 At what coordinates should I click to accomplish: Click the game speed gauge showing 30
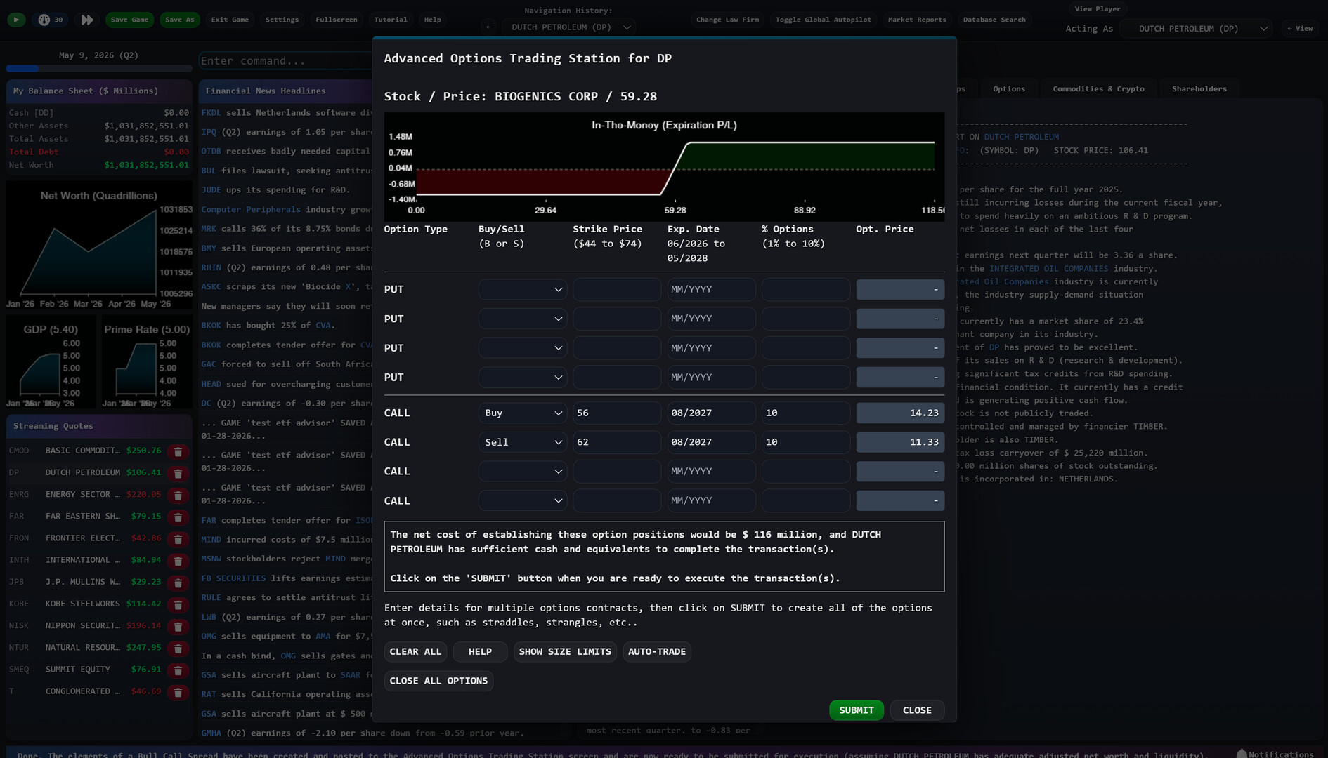coord(48,19)
